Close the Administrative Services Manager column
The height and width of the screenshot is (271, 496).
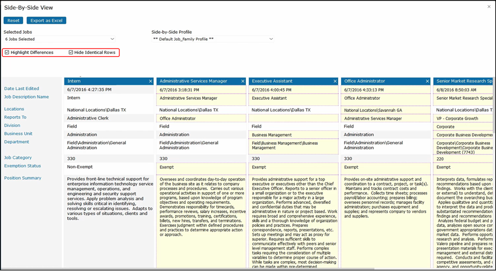242,81
